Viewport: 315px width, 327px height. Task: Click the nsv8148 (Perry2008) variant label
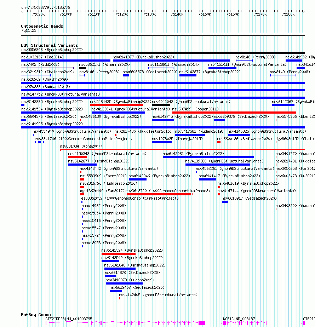coord(256,57)
